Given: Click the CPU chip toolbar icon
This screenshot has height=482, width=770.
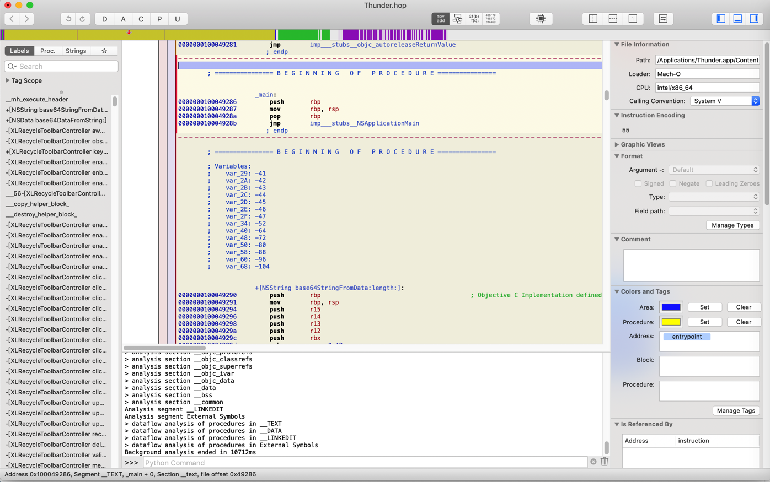Looking at the screenshot, I should pyautogui.click(x=541, y=19).
